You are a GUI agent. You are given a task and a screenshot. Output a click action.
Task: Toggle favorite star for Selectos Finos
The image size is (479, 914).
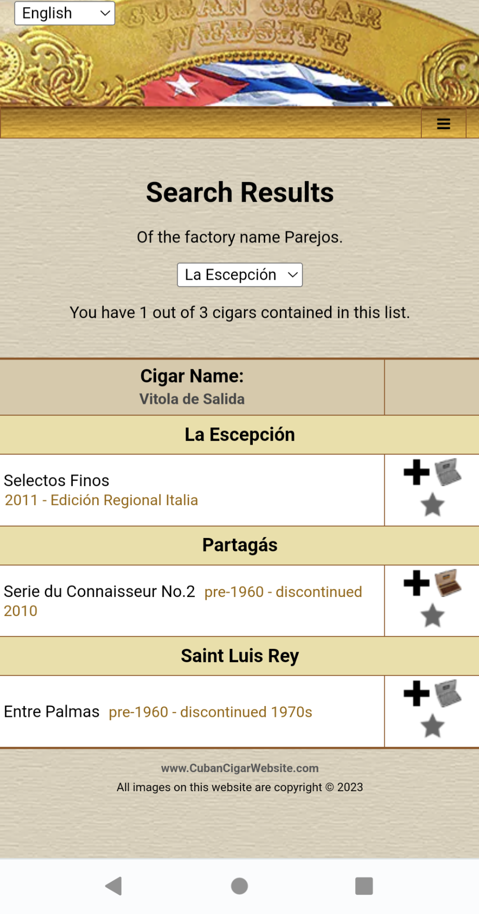tap(432, 505)
